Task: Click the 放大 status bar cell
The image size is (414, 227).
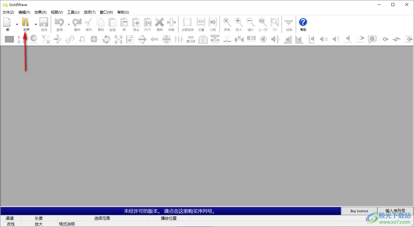Action: [39, 224]
